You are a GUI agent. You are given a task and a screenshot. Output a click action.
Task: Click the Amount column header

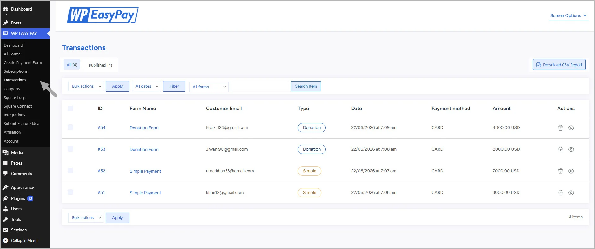pos(501,109)
